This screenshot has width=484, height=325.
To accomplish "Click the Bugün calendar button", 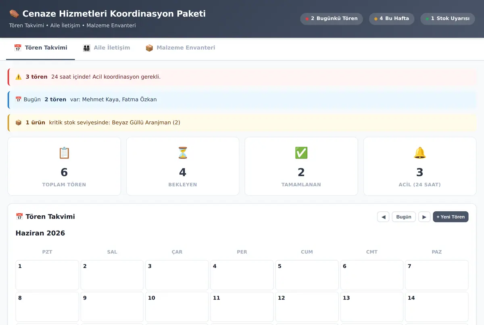I will [404, 217].
